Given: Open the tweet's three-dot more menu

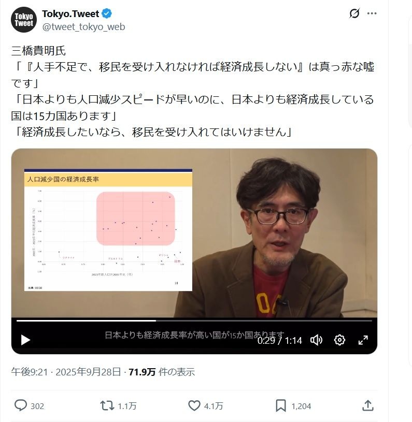Looking at the screenshot, I should pyautogui.click(x=372, y=13).
